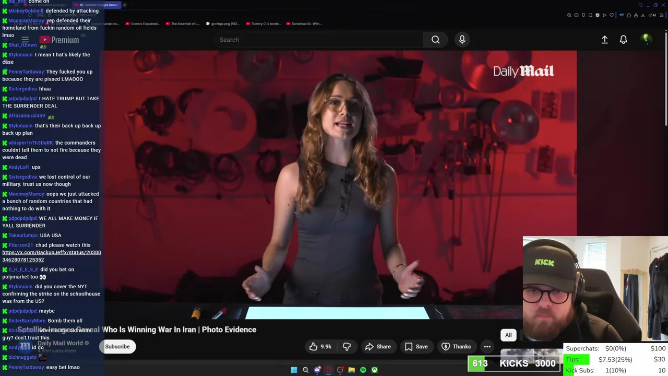The image size is (668, 376).
Task: Open Daily Mail World channel name
Action: click(60, 343)
